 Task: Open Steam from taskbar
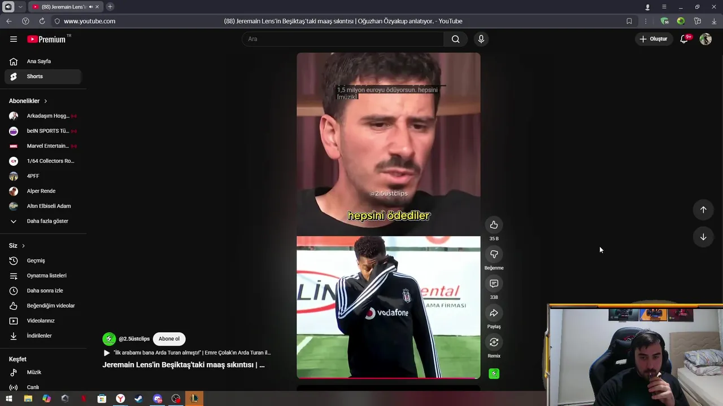coord(138,399)
